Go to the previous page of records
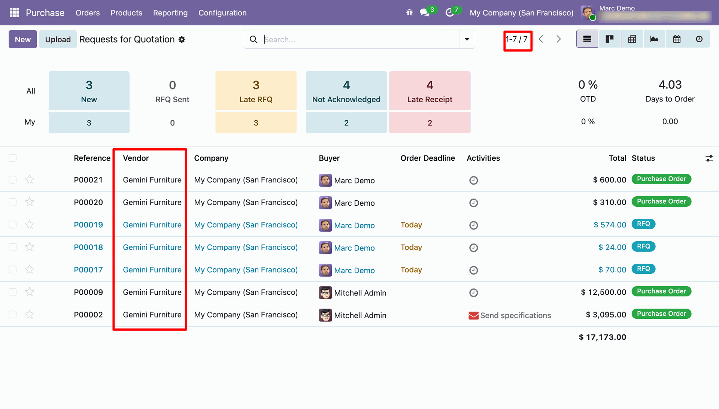Screen dimensions: 719x409 point(541,39)
